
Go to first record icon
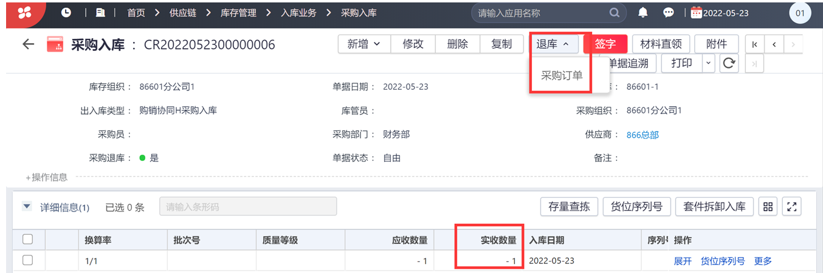click(x=754, y=44)
